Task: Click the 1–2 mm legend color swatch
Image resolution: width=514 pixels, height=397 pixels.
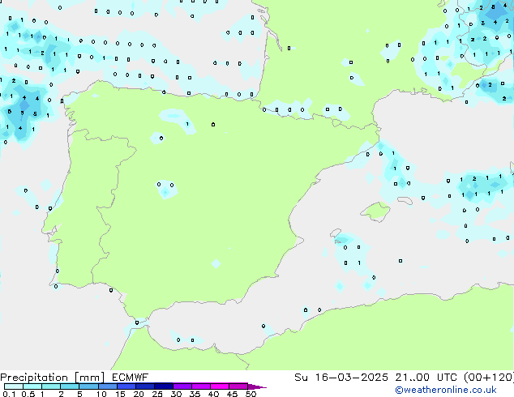Action: coord(51,386)
